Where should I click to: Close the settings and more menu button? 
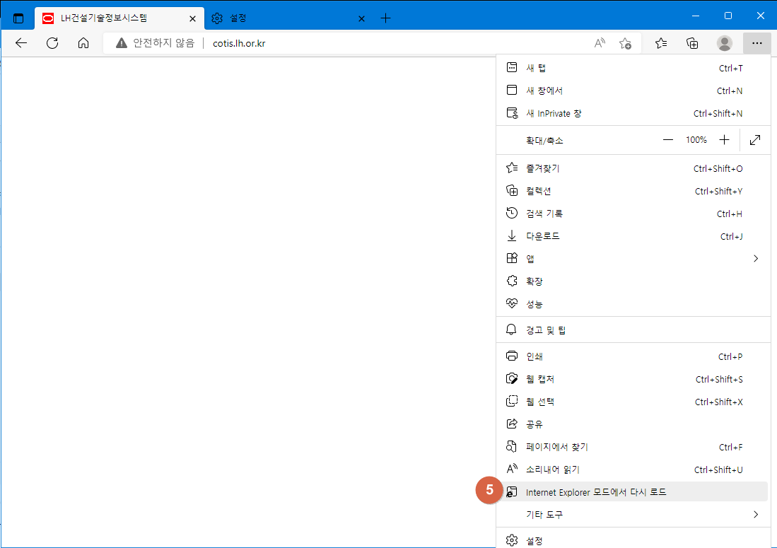756,43
